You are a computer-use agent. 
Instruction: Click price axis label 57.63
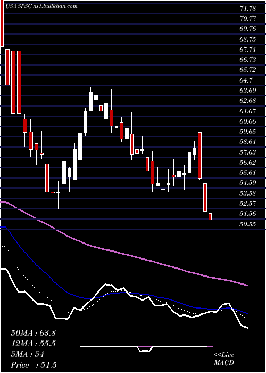248,152
